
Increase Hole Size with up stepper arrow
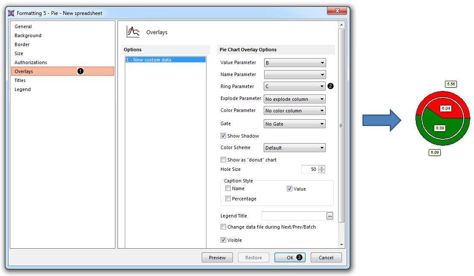point(322,167)
